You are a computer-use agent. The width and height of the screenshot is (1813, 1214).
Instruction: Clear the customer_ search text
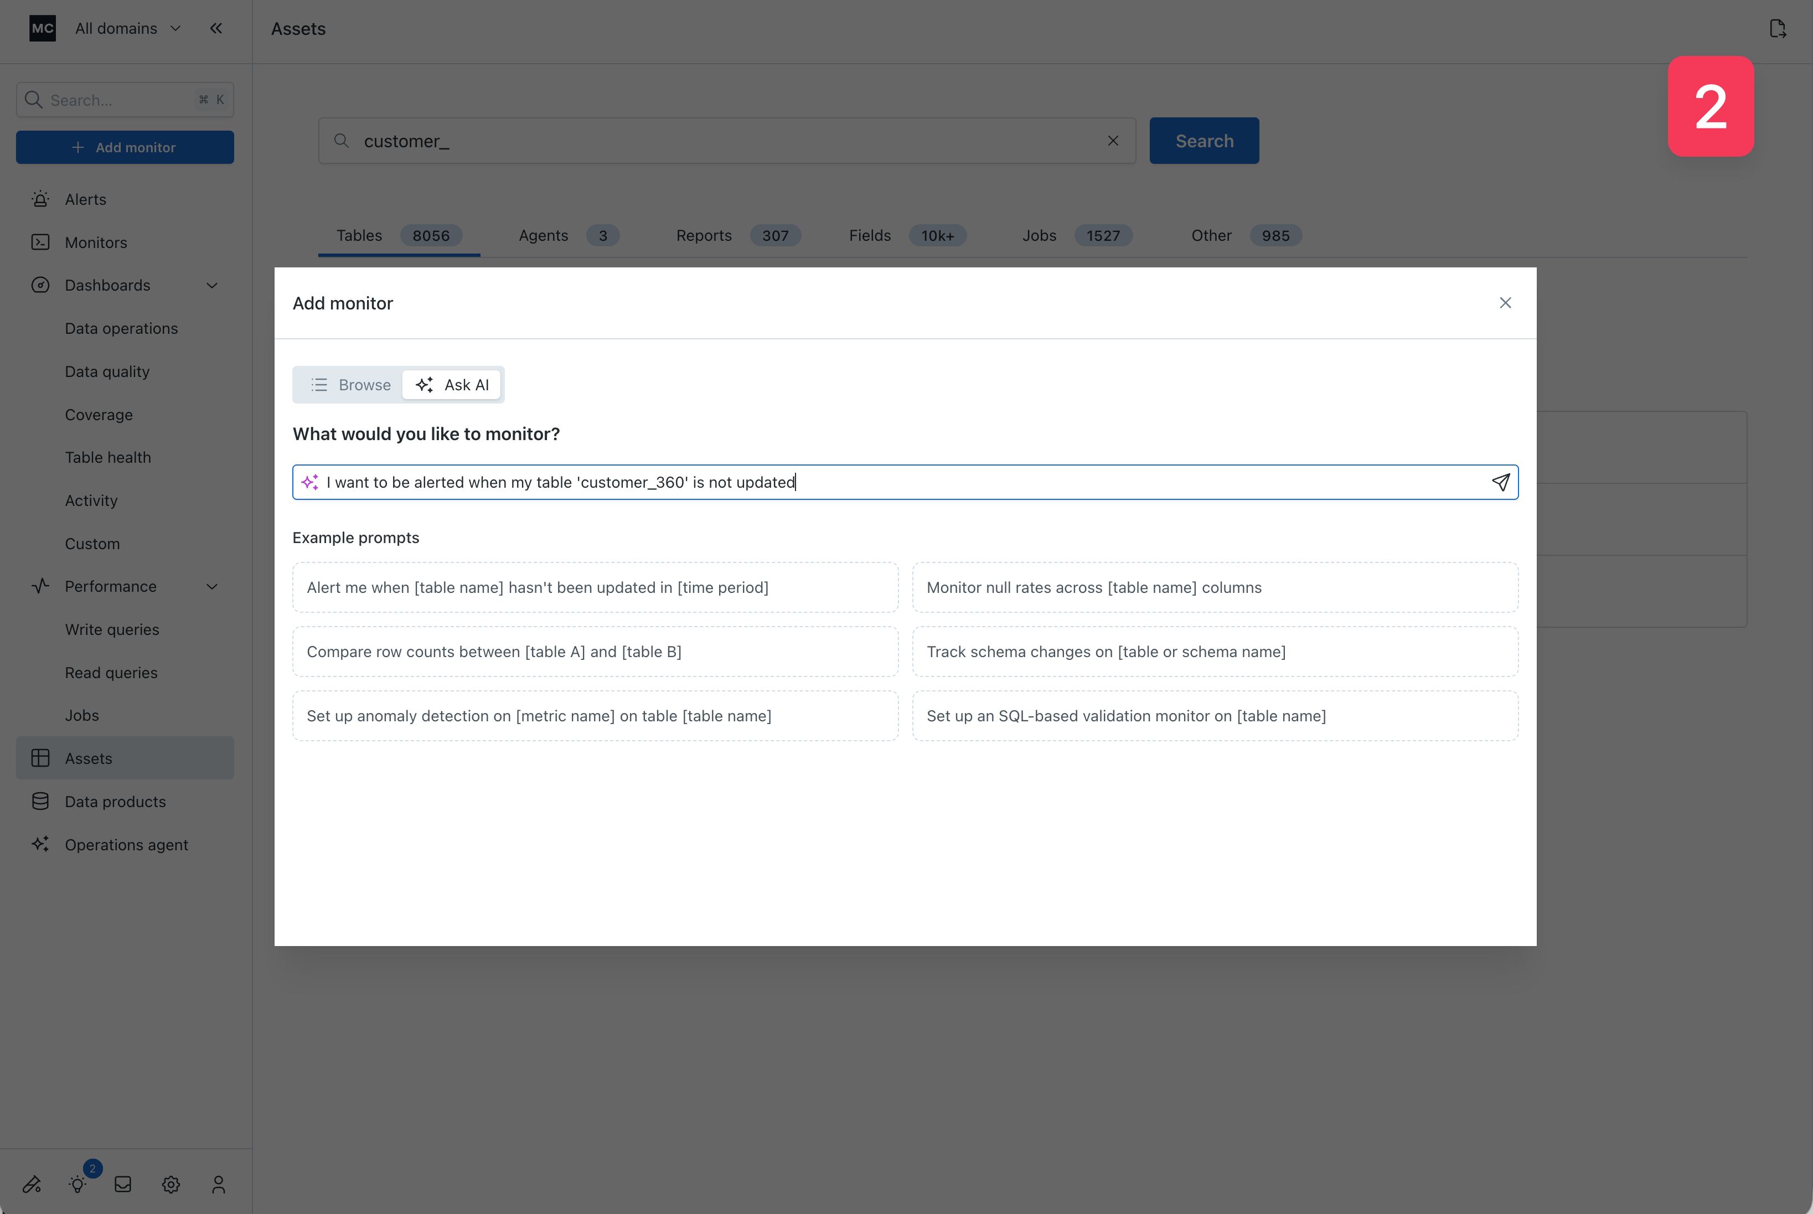(1112, 141)
